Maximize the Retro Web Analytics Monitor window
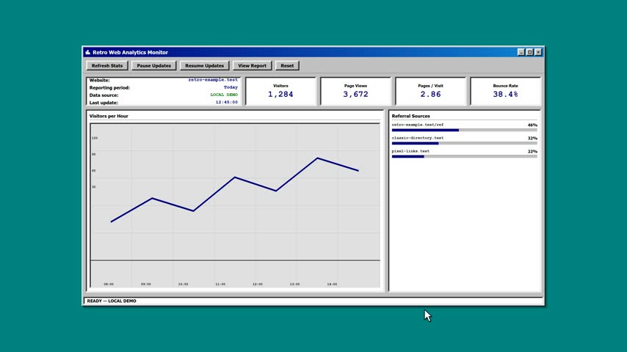627x352 pixels. tap(530, 52)
